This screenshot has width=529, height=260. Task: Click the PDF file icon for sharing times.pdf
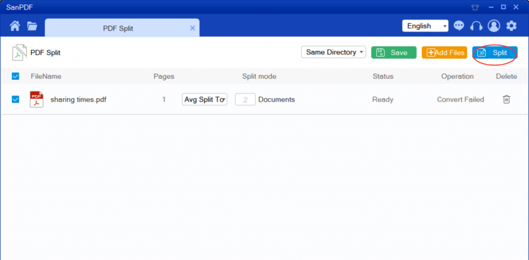[x=37, y=100]
